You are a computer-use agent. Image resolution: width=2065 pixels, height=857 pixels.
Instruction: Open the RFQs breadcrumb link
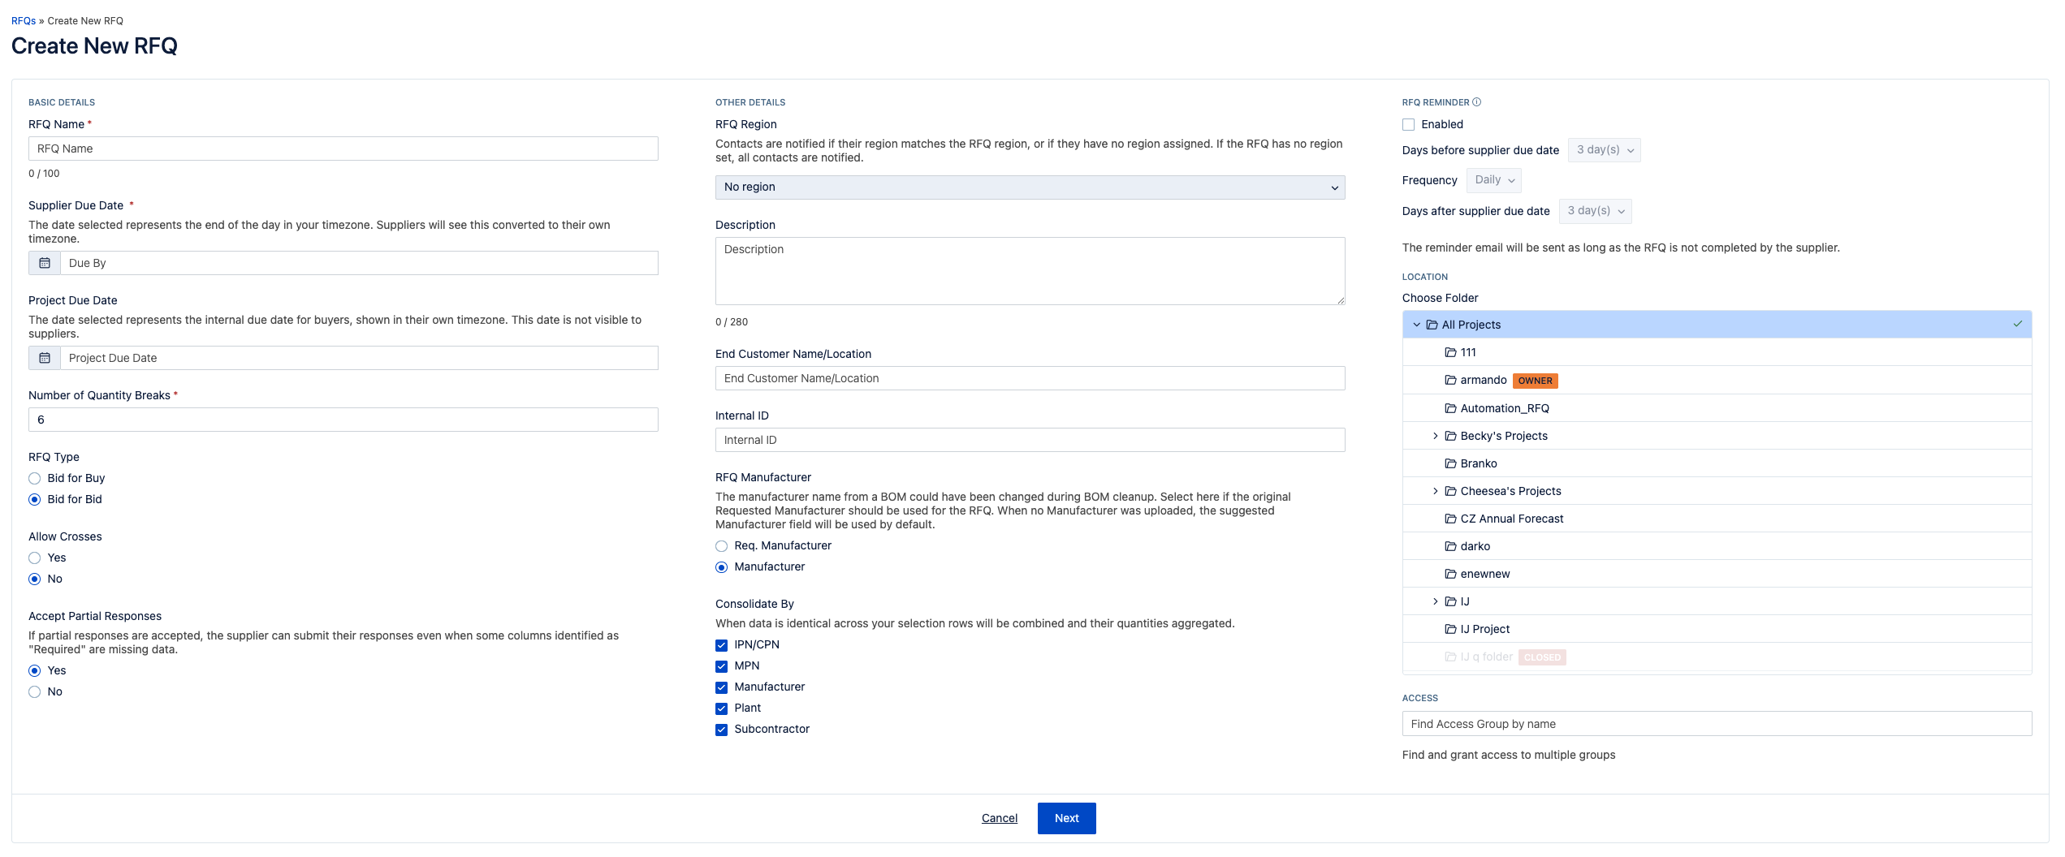coord(24,21)
